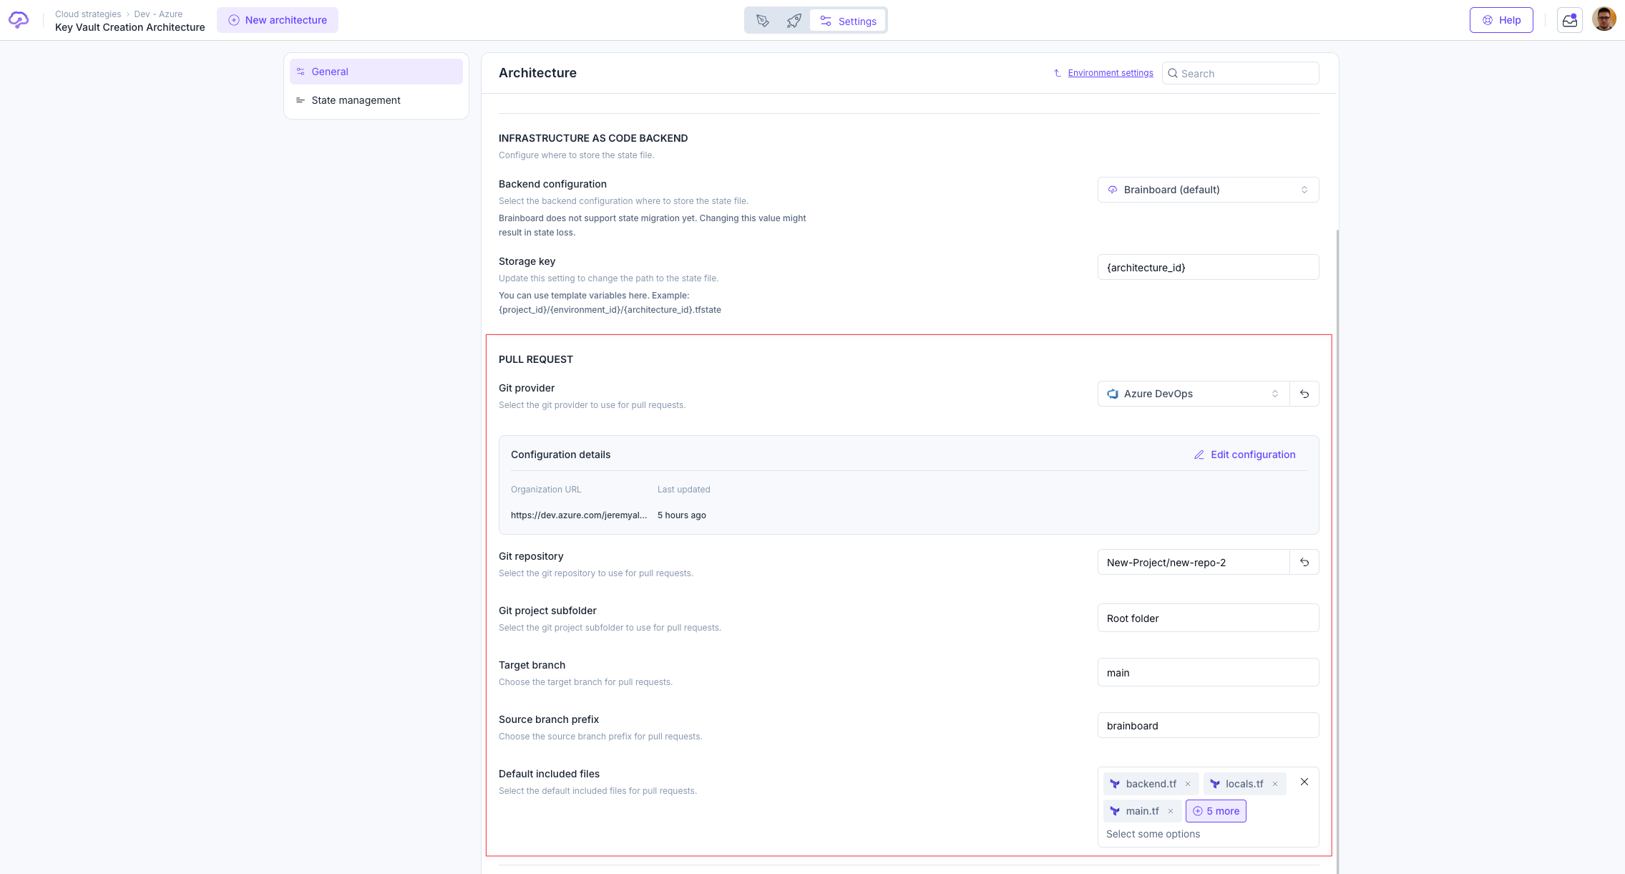Expand the Backend configuration dropdown

pyautogui.click(x=1208, y=190)
